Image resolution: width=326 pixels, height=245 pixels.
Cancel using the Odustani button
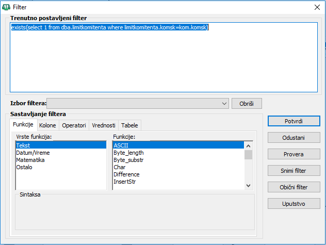coord(294,138)
